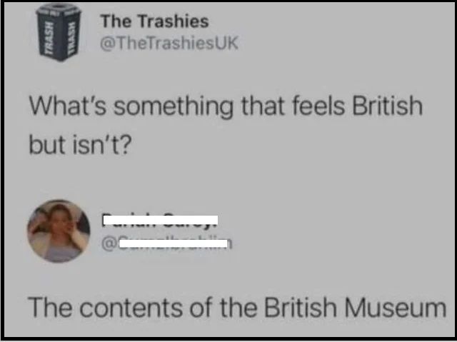Select the word "Museum" in the reply
Screen dimensions: 457x342
pyautogui.click(x=396, y=308)
